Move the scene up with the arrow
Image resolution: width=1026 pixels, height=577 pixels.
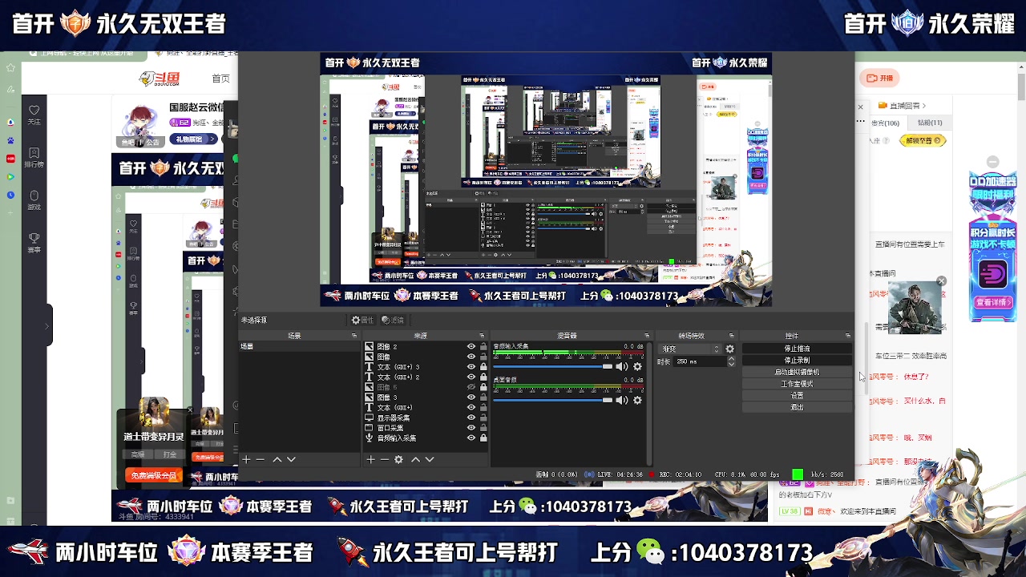pos(277,459)
